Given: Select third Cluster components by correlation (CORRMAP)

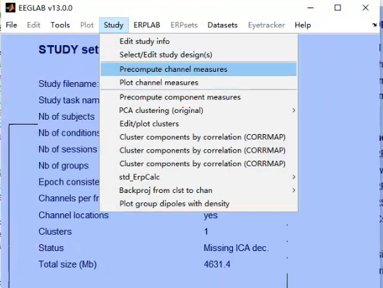Looking at the screenshot, I should click(199, 163).
